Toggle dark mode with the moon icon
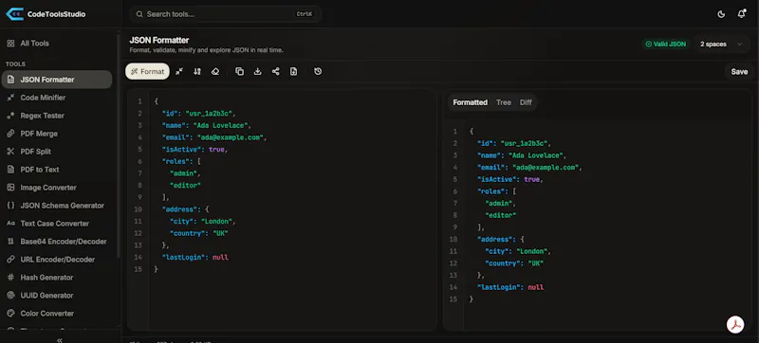Image resolution: width=759 pixels, height=343 pixels. tap(721, 14)
